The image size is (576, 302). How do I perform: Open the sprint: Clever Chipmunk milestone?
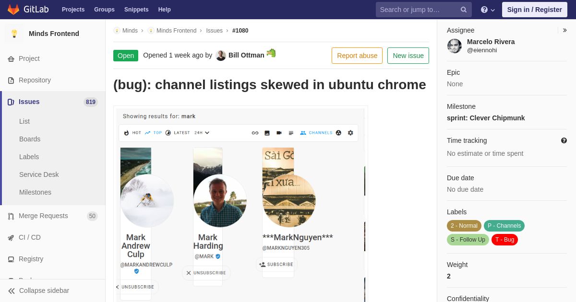pos(486,118)
